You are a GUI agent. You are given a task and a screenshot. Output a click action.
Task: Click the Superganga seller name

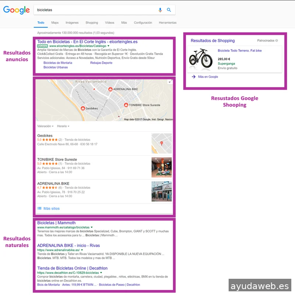(x=226, y=63)
